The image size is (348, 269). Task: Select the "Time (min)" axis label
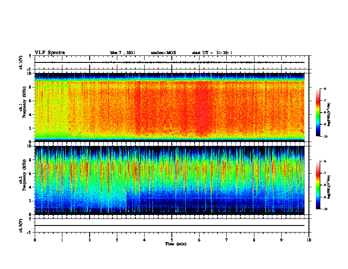coord(176,244)
